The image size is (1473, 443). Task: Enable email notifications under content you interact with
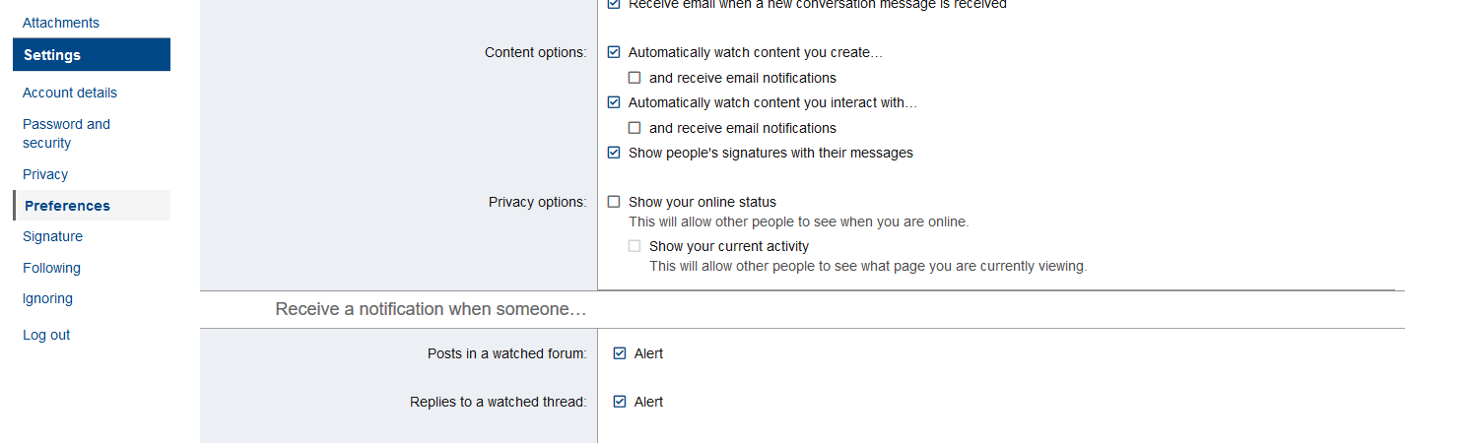[x=635, y=128]
